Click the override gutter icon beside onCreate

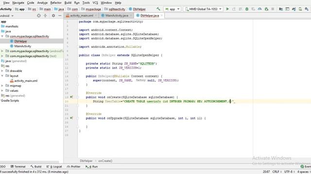pyautogui.click(x=71, y=97)
